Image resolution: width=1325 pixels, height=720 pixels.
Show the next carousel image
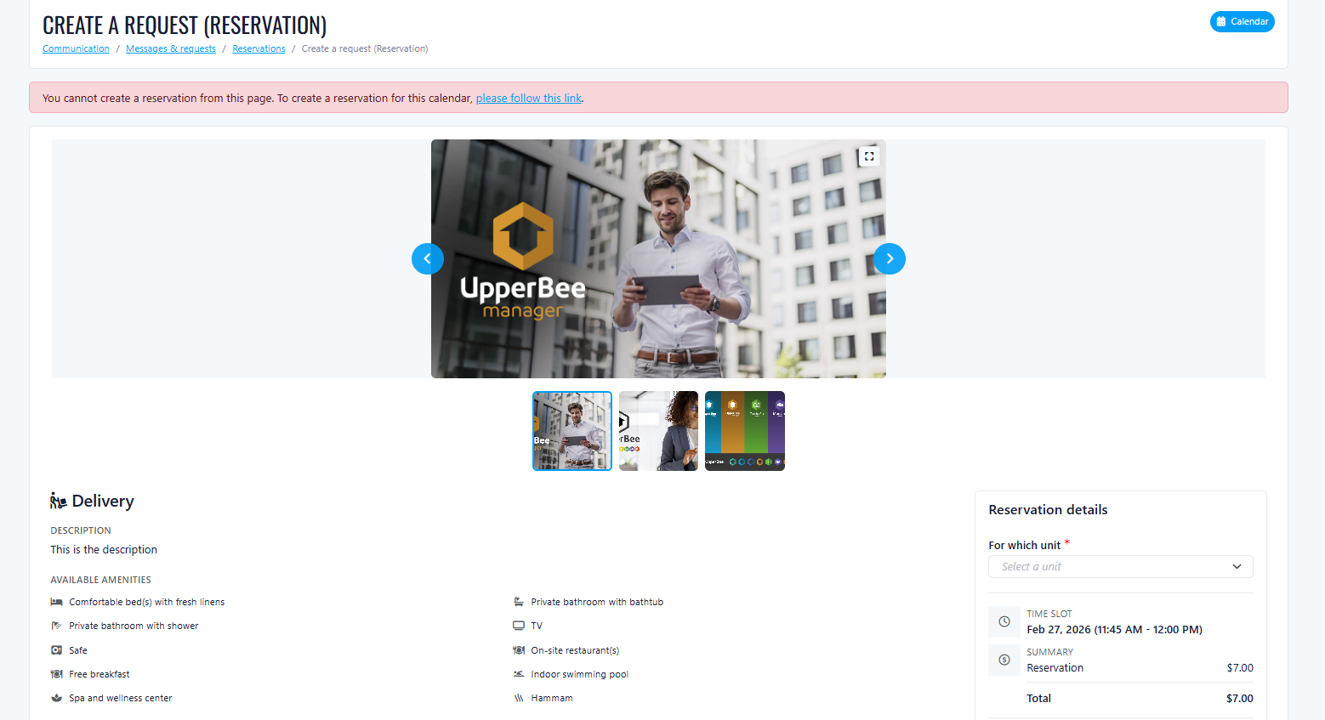(x=890, y=258)
